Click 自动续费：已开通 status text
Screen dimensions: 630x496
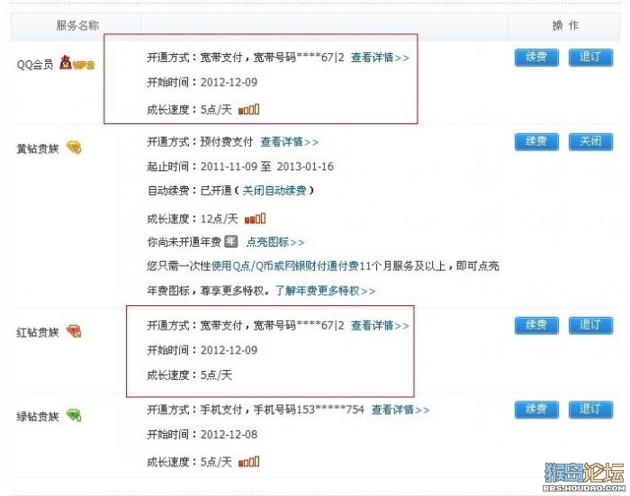pyautogui.click(x=190, y=190)
